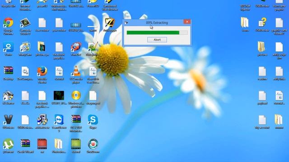Select the readme file
Viewport: 289px width, 162px height.
[x=262, y=73]
